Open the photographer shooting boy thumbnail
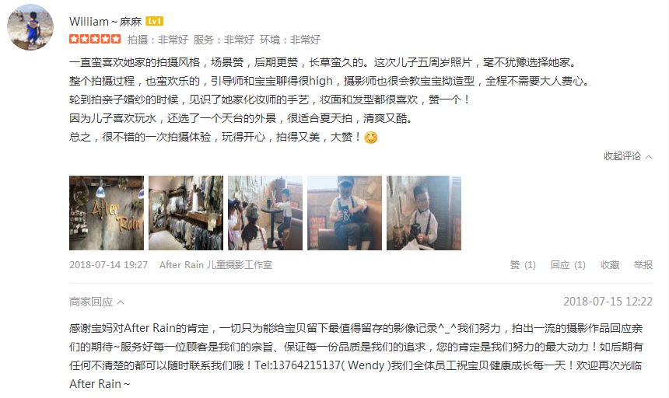The width and height of the screenshot is (669, 398). (265, 213)
